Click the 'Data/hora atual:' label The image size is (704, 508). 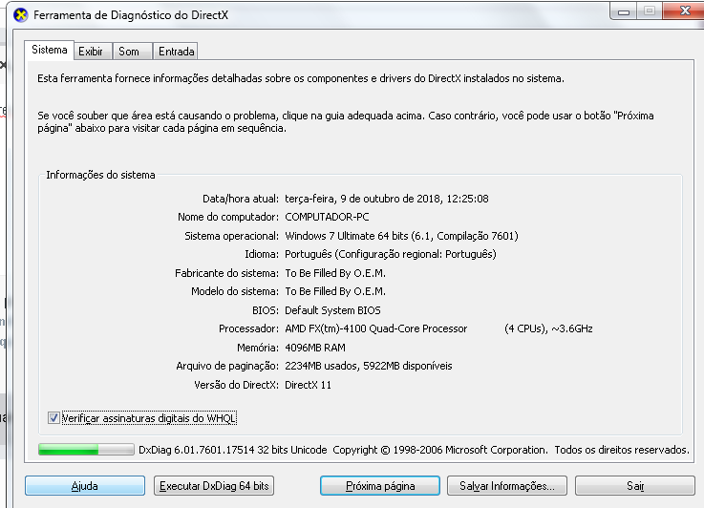pyautogui.click(x=241, y=199)
